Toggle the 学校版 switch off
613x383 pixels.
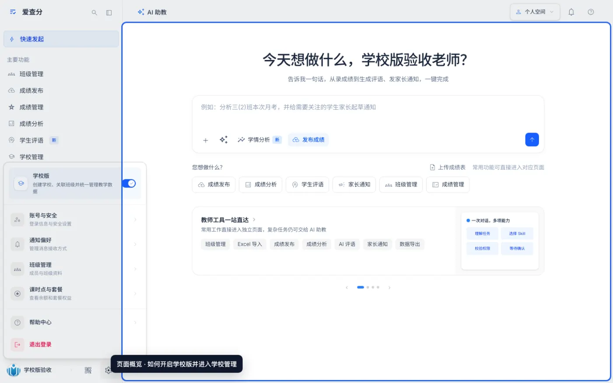point(129,183)
